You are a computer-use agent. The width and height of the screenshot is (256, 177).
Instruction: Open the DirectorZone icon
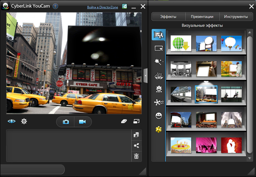click(x=124, y=6)
